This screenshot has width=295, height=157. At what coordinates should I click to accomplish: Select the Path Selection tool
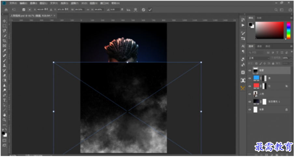tap(4, 105)
